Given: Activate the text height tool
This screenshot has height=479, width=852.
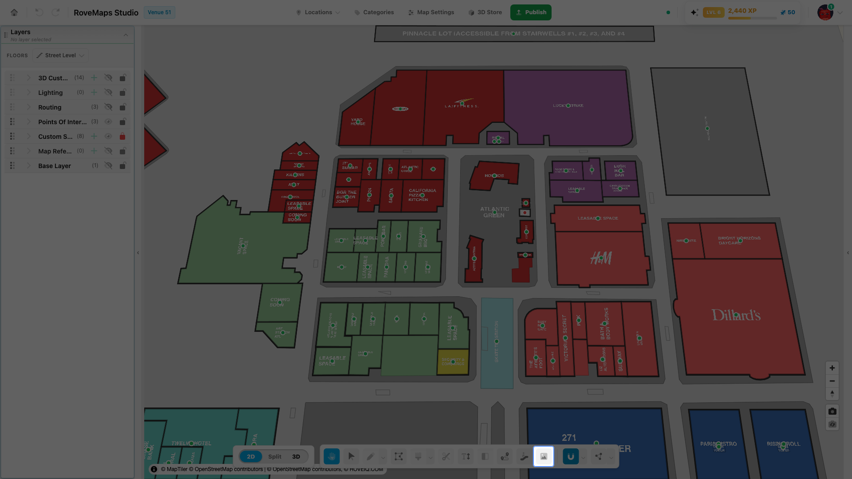Looking at the screenshot, I should point(465,456).
